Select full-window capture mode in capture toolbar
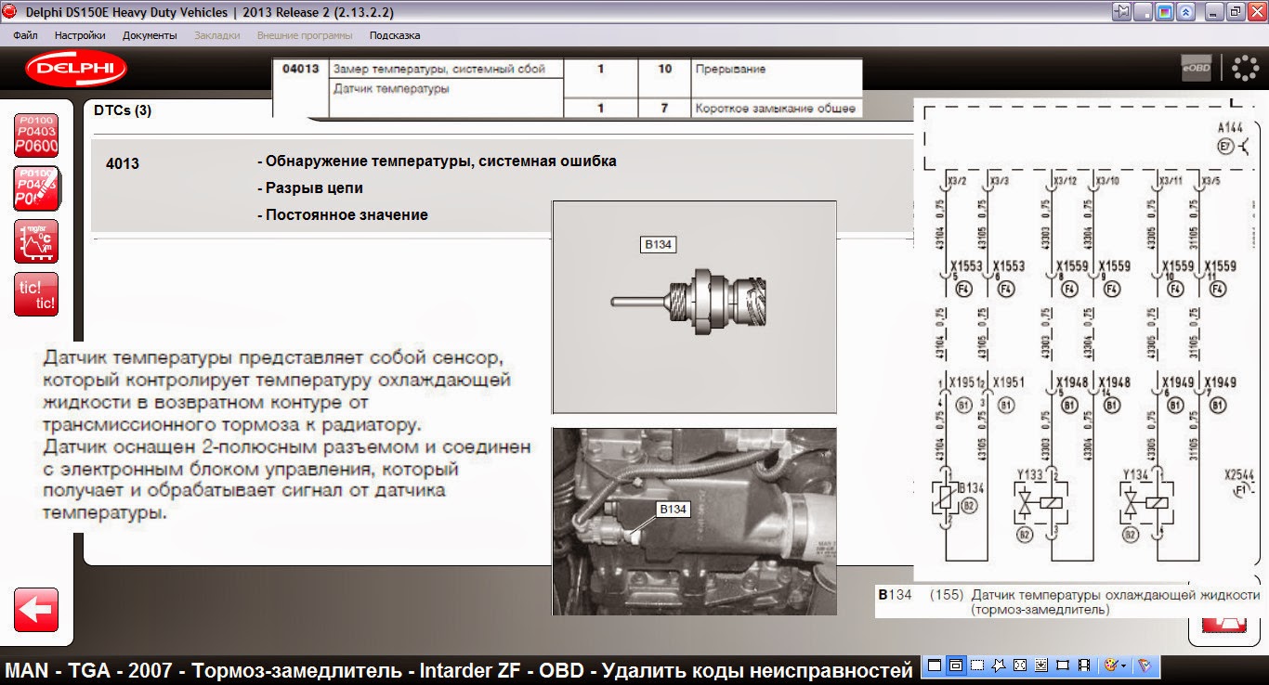The width and height of the screenshot is (1269, 685). coord(935,666)
